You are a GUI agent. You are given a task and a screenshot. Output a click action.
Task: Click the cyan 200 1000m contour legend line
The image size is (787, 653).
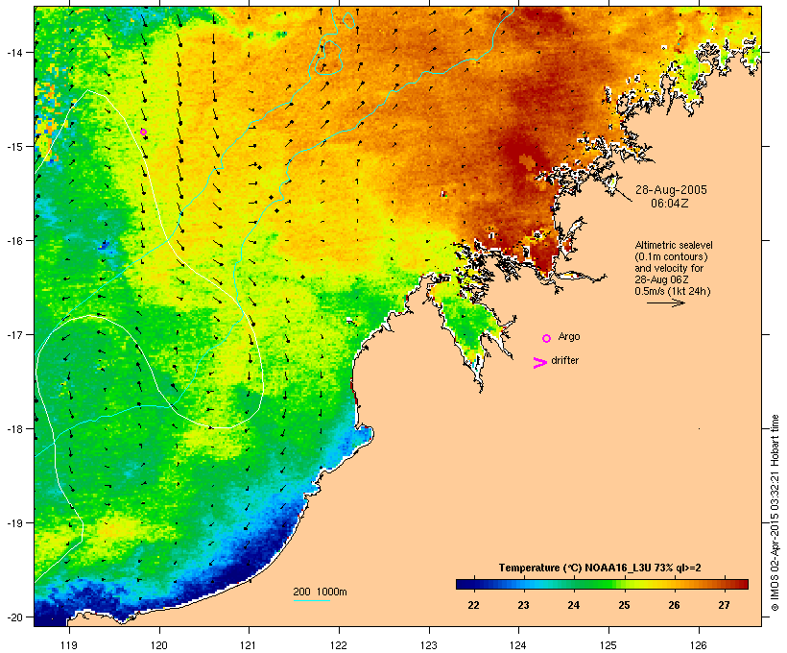(311, 600)
